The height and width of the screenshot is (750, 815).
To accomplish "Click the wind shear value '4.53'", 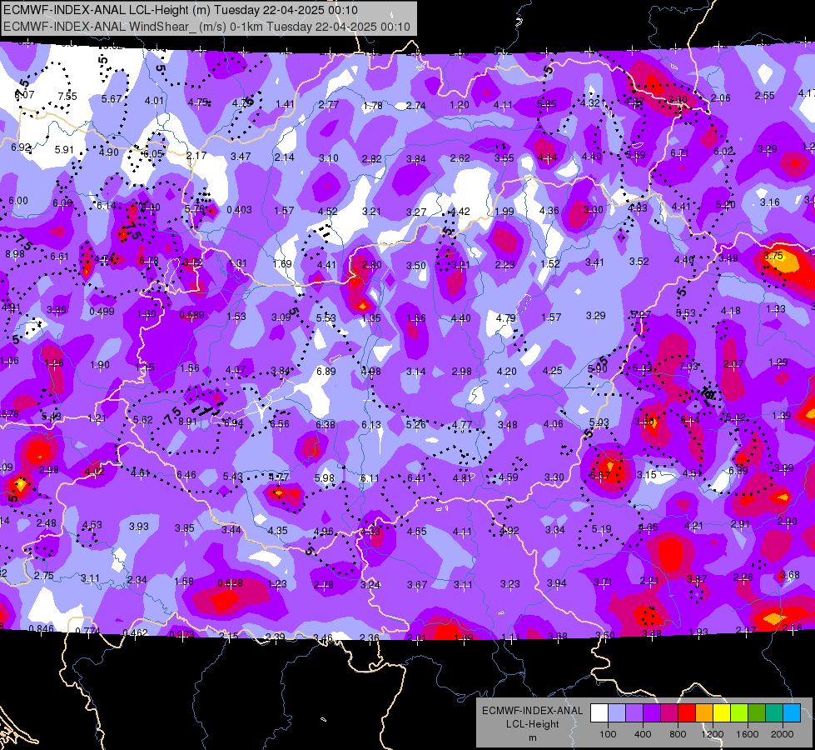I will coord(92,525).
